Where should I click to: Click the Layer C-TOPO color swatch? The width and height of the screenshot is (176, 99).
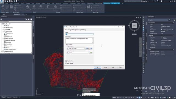pos(162,39)
